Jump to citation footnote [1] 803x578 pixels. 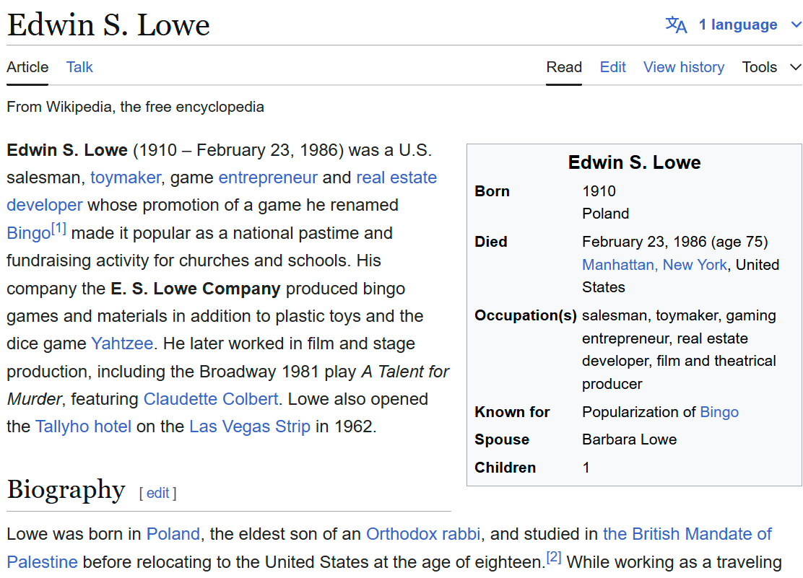coord(59,228)
